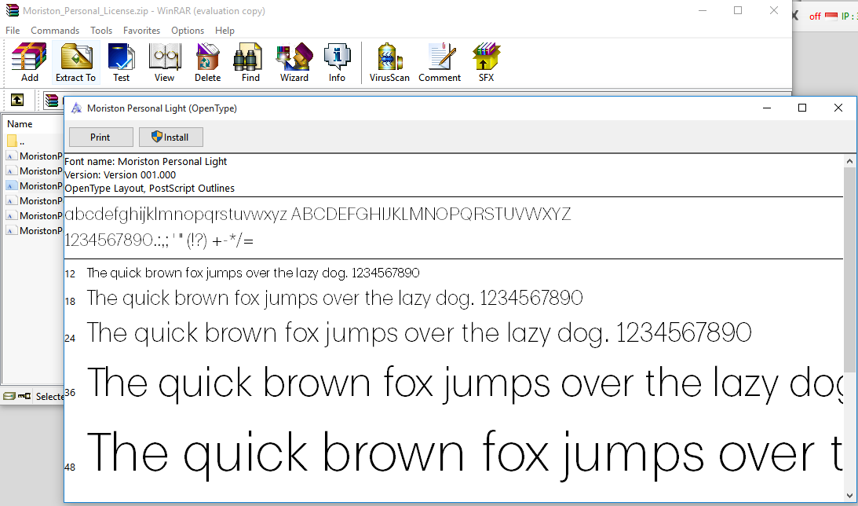Click the Add archive toolbar icon
This screenshot has width=858, height=506.
30,63
